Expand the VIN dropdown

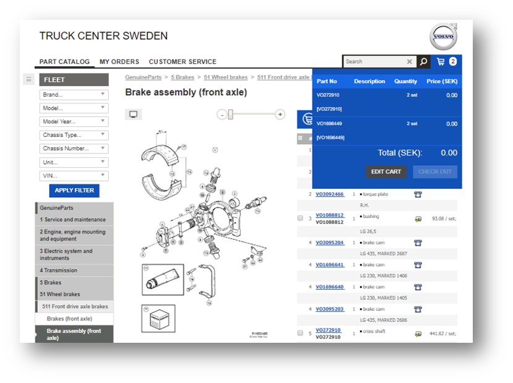(73, 175)
